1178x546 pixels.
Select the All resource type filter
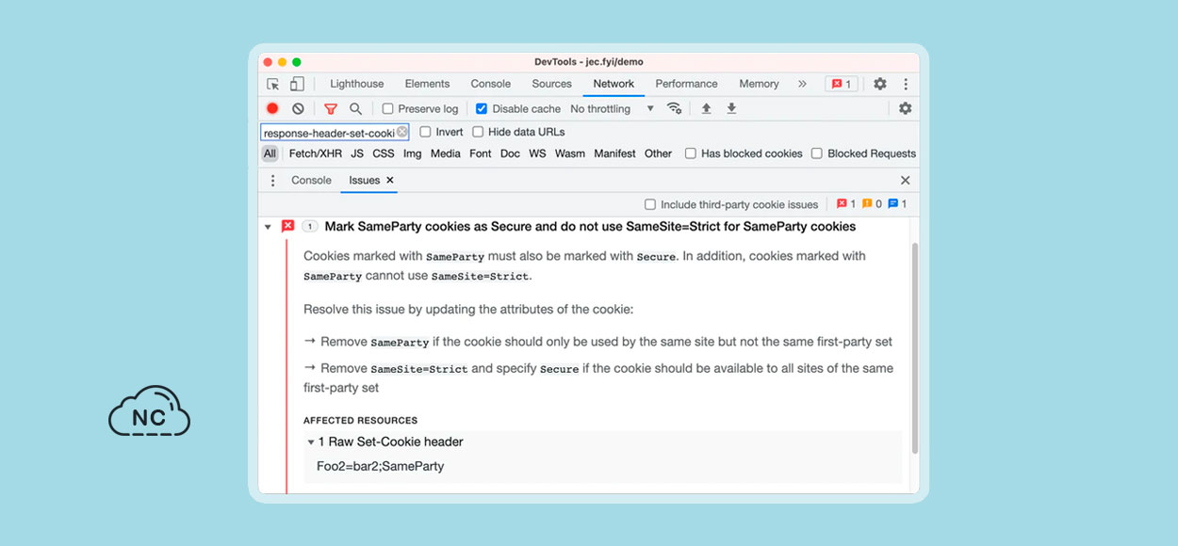click(270, 153)
